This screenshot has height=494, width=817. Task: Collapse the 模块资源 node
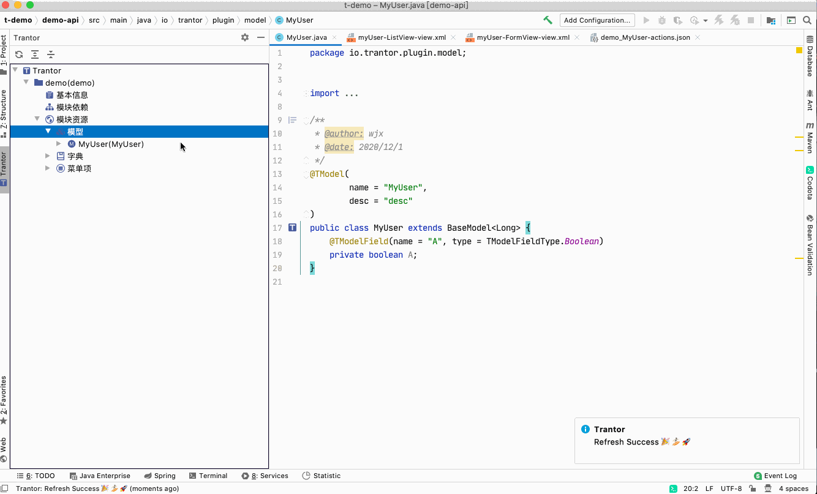click(x=37, y=119)
